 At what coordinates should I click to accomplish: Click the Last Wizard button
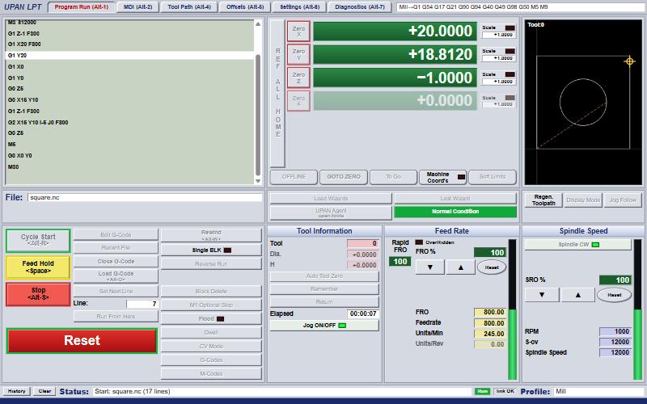coord(455,198)
